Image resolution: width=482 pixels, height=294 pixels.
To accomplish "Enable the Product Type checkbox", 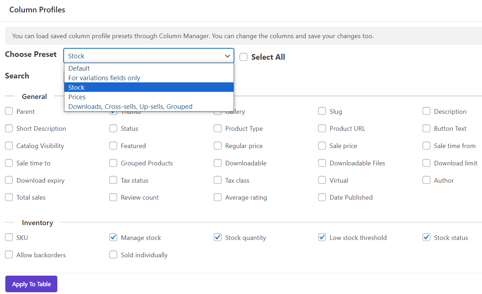I will pyautogui.click(x=218, y=128).
